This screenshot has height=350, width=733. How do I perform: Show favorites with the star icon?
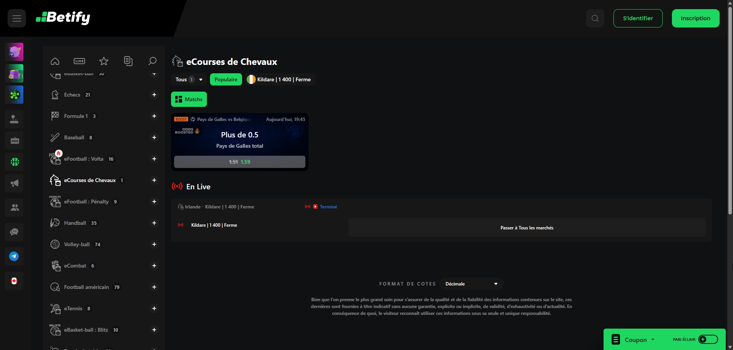[104, 61]
